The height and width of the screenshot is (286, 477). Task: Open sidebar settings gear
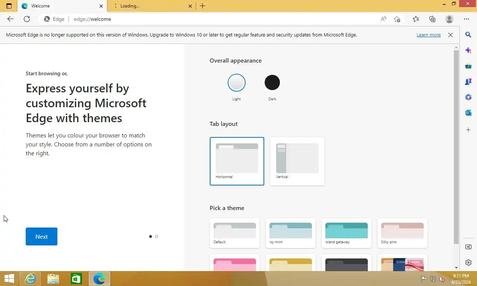click(x=468, y=263)
